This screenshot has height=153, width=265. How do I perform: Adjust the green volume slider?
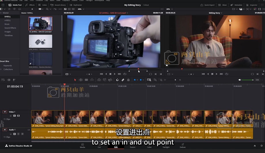[x=247, y=80]
